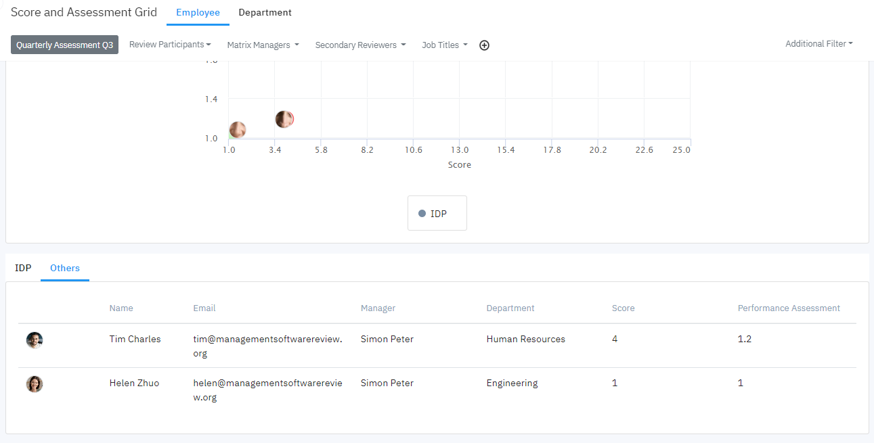
Task: Select the Others tab
Action: click(x=65, y=269)
